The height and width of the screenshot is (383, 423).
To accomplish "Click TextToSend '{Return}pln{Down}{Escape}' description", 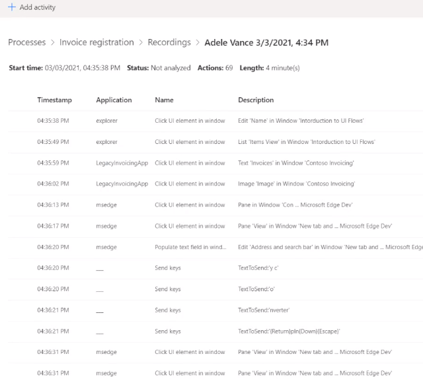I will click(x=289, y=331).
